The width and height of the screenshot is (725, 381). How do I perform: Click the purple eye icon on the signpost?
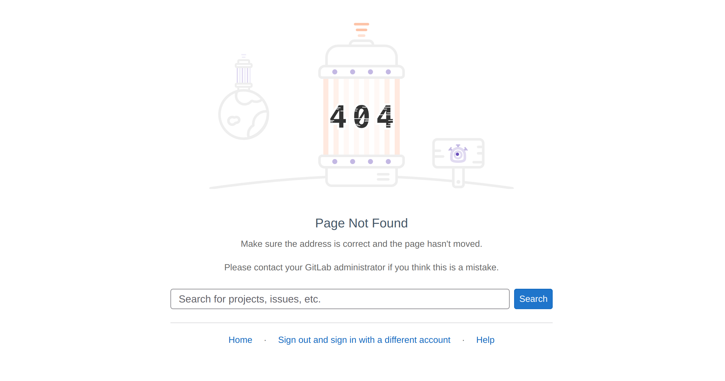458,154
